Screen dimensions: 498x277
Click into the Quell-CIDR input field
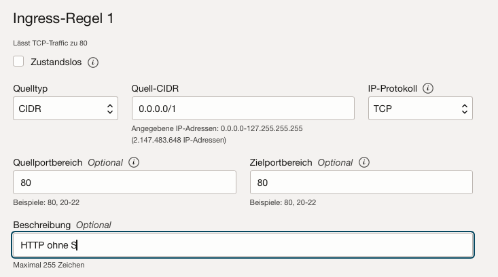(x=243, y=109)
